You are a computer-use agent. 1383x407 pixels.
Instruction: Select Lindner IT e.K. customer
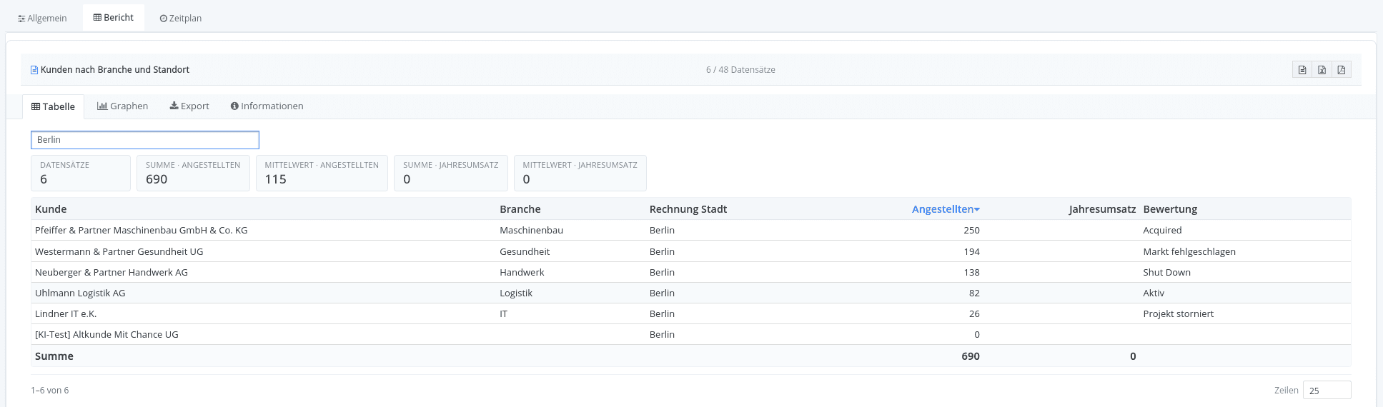66,313
